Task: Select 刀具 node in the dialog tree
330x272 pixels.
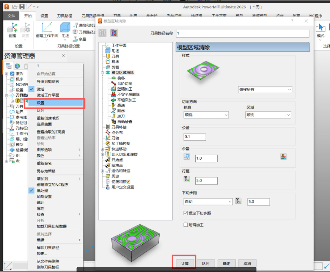Action: pos(115,56)
